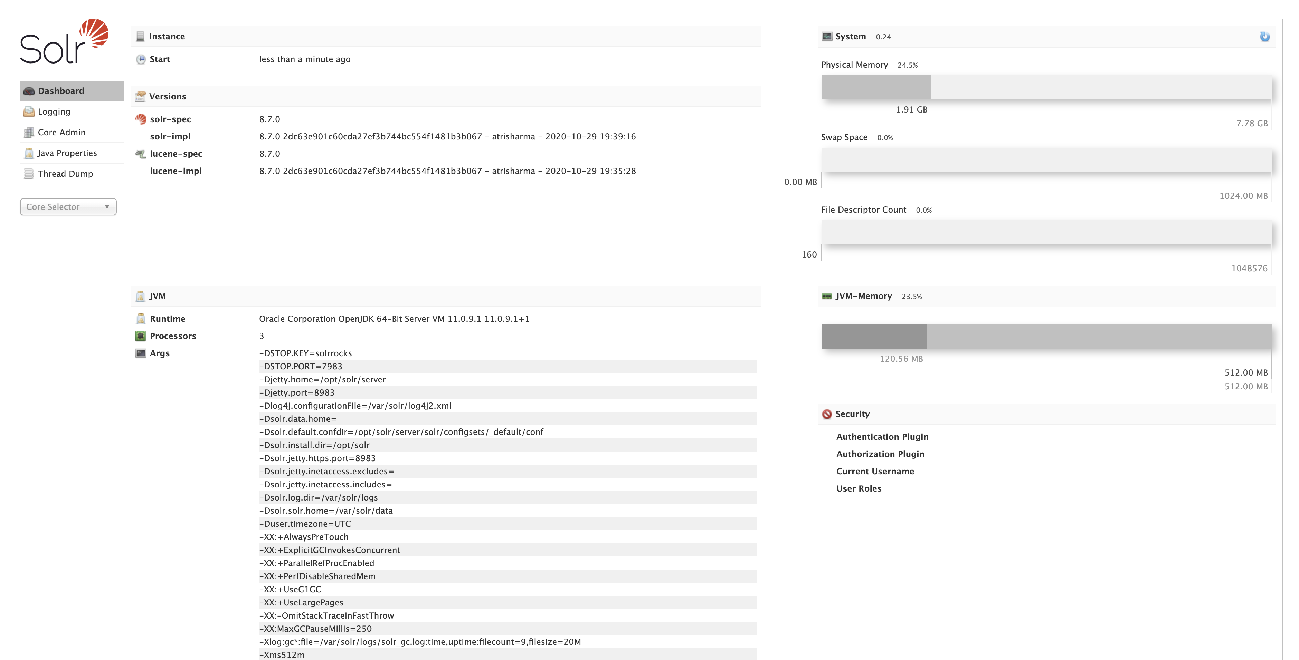Viewport: 1299px width, 660px height.
Task: Select the -Dsolr.log.dir=/var/solr/logs argument
Action: 508,498
